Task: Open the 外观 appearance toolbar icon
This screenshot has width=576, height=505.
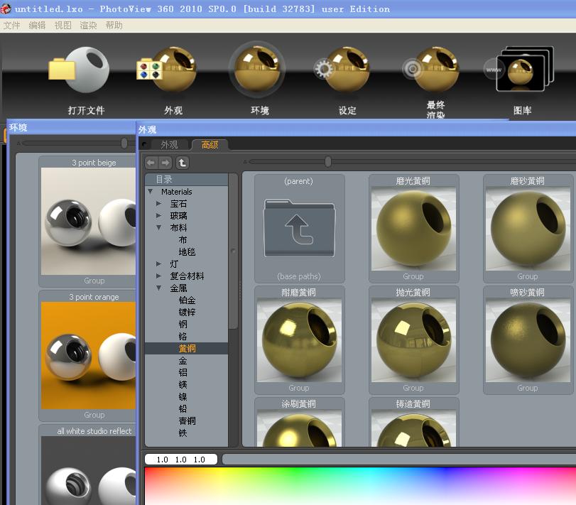Action: coord(167,69)
